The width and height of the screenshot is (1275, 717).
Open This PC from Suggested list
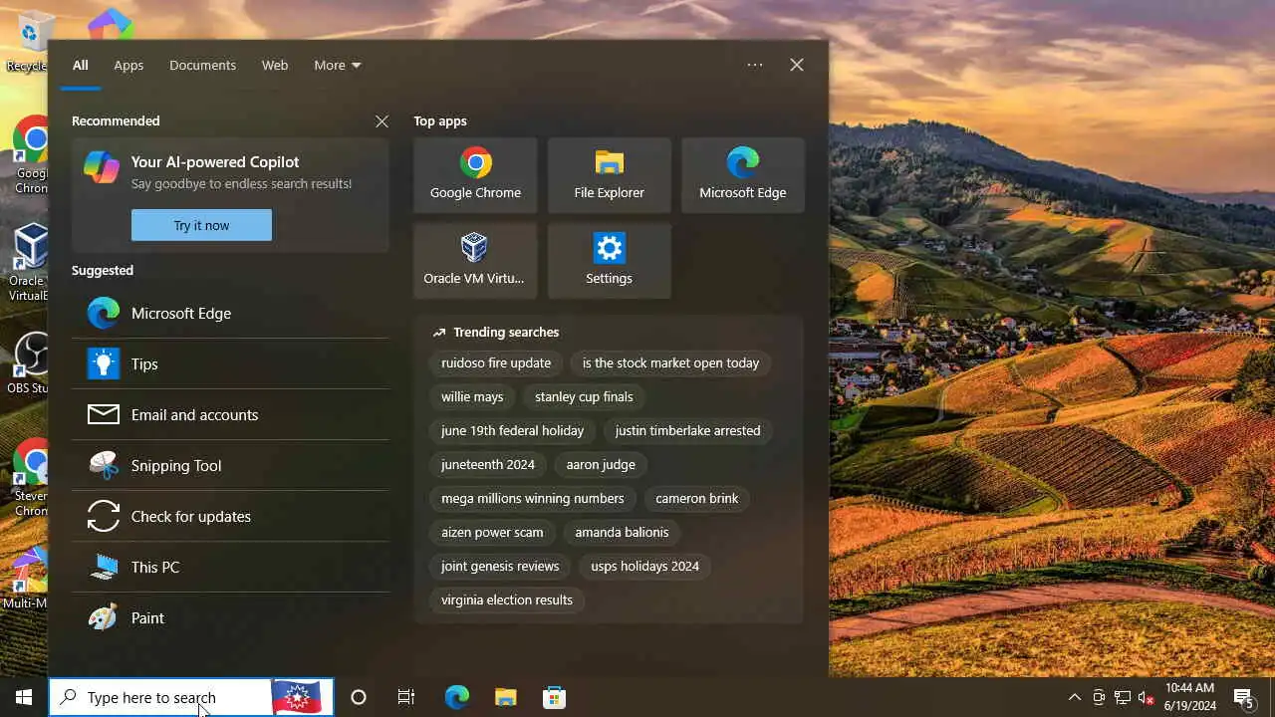pyautogui.click(x=230, y=567)
